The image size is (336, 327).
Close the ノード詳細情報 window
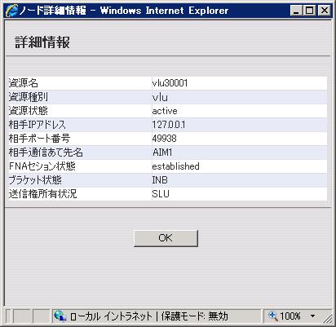click(324, 11)
